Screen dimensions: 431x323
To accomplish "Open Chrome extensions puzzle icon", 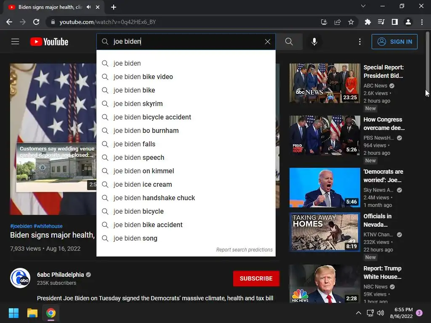I will tap(367, 22).
